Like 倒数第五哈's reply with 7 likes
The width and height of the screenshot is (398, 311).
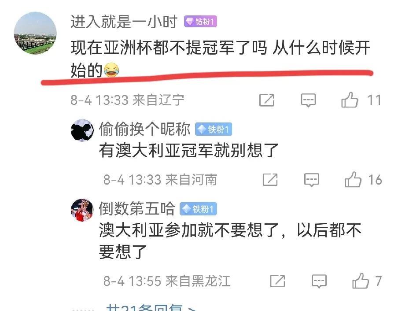[x=361, y=281]
